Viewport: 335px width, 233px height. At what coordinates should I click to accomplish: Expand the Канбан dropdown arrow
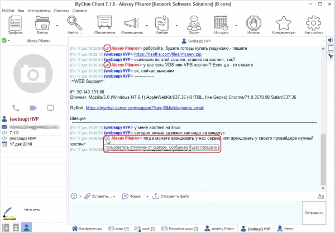coord(176,26)
